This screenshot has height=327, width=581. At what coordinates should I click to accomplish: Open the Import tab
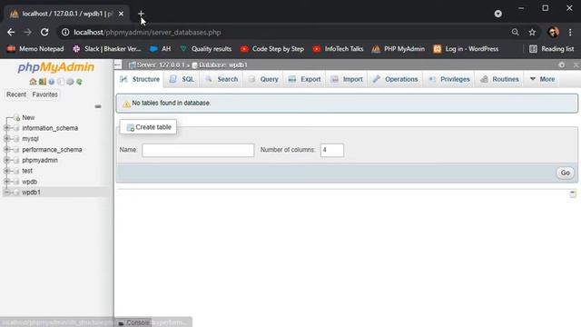347,79
